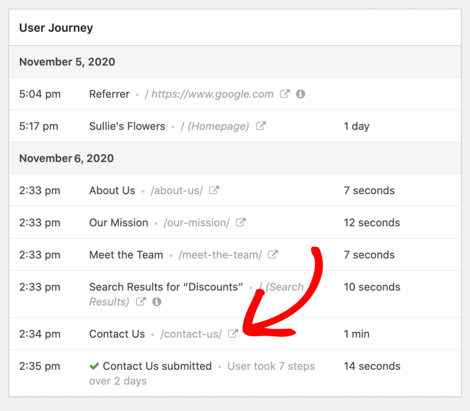Click the User Journey panel heading
The image size is (470, 411).
[56, 27]
